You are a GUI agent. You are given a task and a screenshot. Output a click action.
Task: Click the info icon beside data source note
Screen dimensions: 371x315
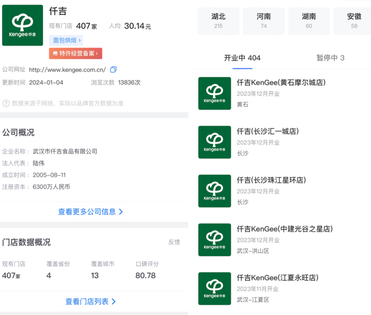tap(6, 103)
